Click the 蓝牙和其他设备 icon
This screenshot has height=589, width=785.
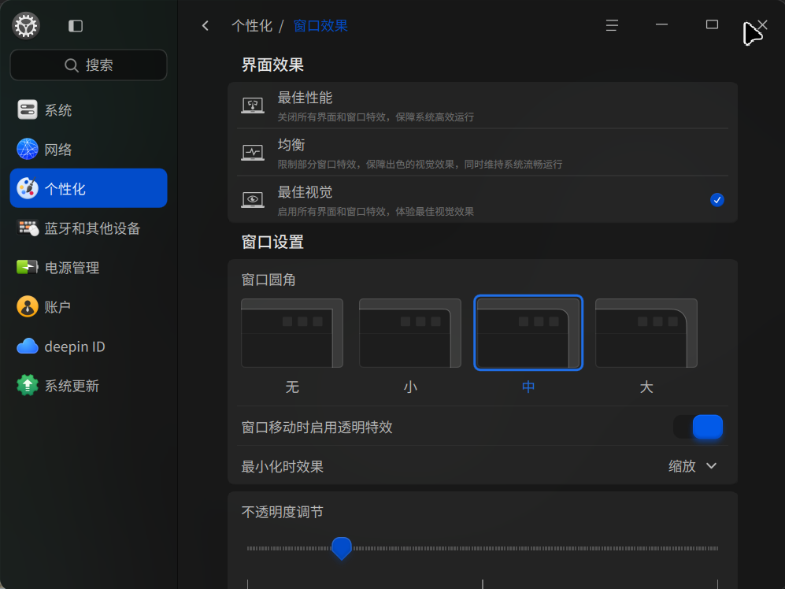coord(28,228)
